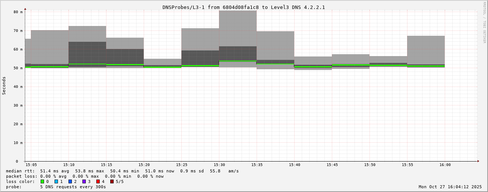
Task: Click the 16:00 time axis label
Action: coord(445,165)
